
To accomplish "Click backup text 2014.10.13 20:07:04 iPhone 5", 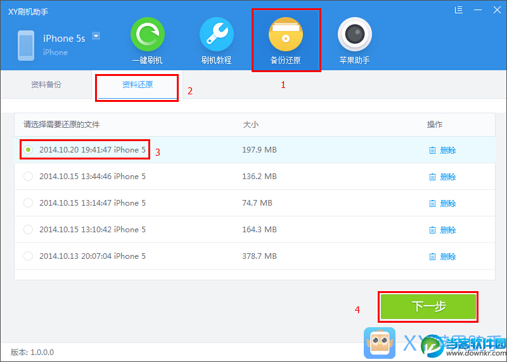I will click(93, 256).
